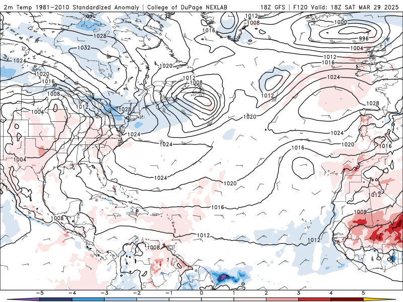
Task: Click the '996' pressure contour label
Action: point(363,39)
